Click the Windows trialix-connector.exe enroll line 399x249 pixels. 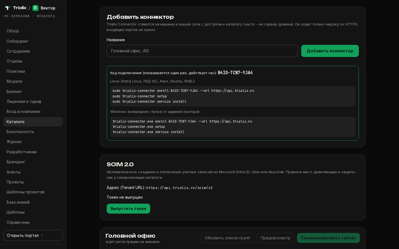[182, 121]
